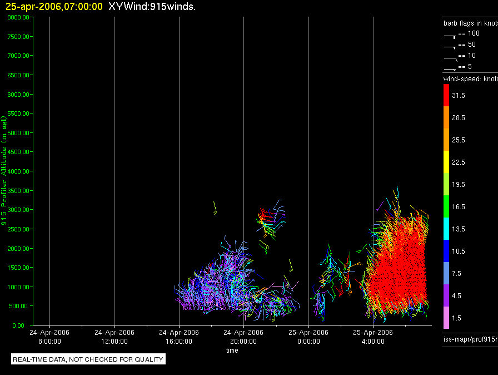Click the 5 knot barb flag symbol
Screen dimensions: 498x375
point(450,69)
